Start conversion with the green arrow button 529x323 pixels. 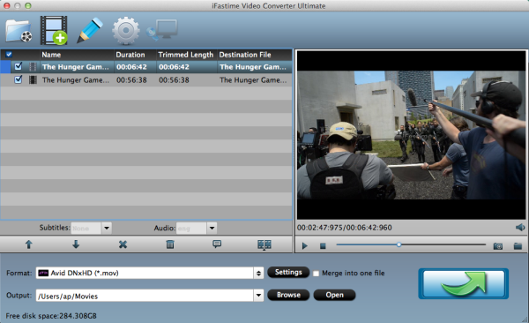click(463, 284)
